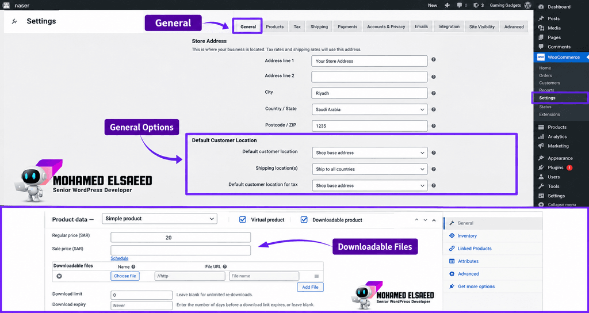Click the File name input field

tap(264, 276)
